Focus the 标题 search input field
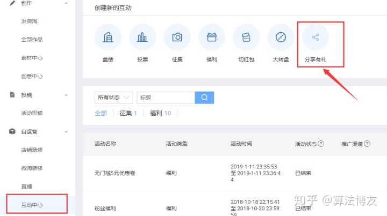Viewport: 387px width, 216px height. coord(166,98)
